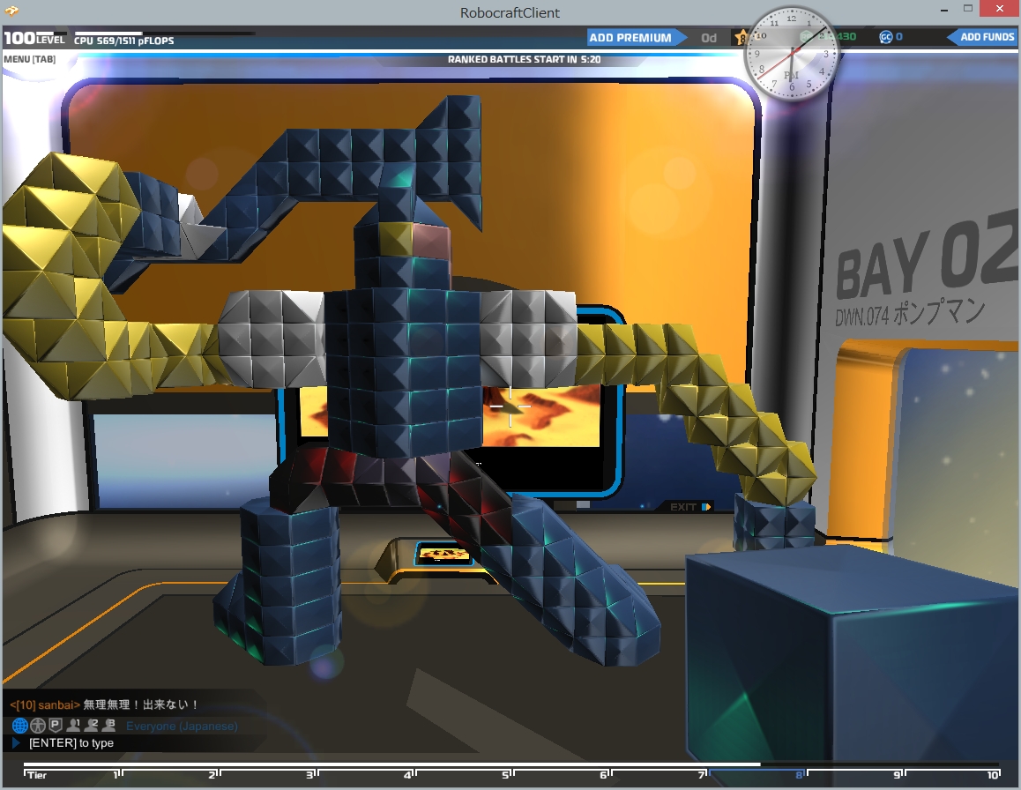
Task: Click Tier 1 marker on tier bar
Action: 116,774
